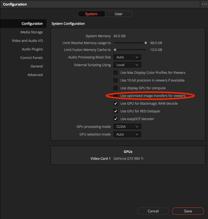Enable optimized image transfers for viewers
This screenshot has height=219, width=208.
coord(115,96)
